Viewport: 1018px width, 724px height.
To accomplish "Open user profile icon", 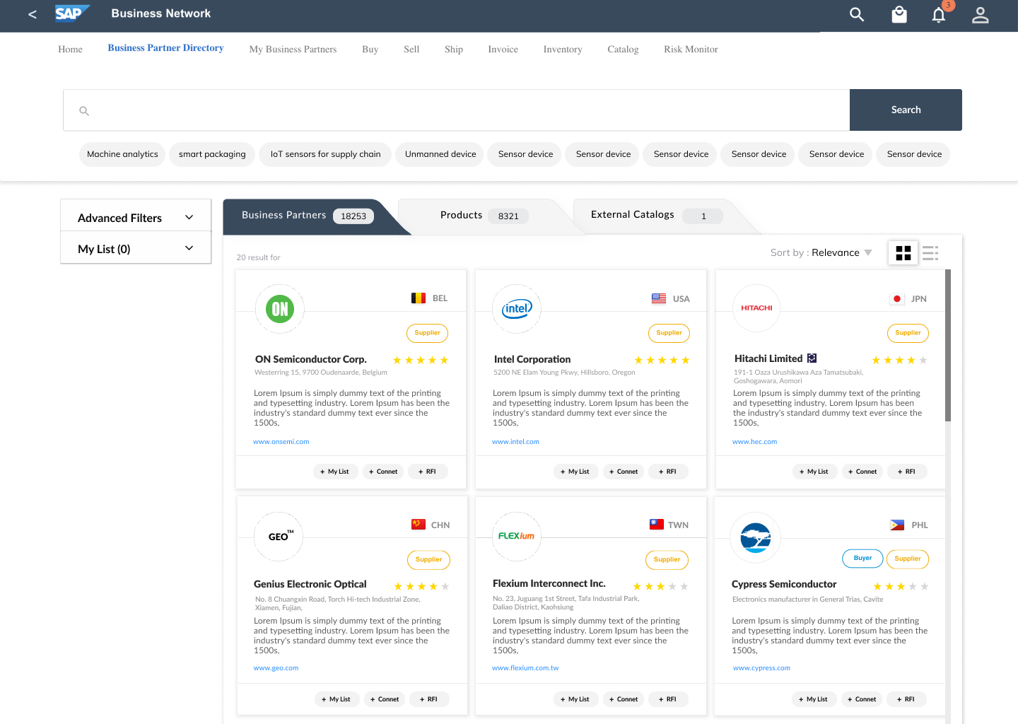I will 980,15.
